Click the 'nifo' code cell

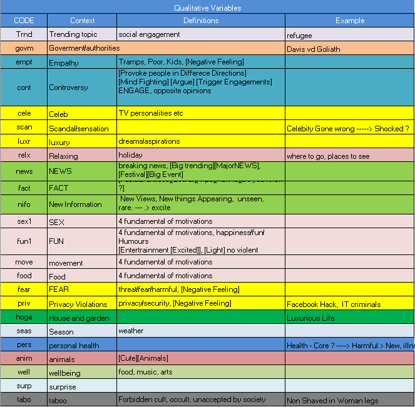[24, 204]
